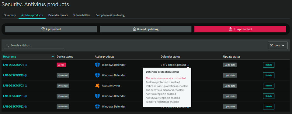Click the 6 of 7 checks passed text
This screenshot has height=114, width=292.
173,65
